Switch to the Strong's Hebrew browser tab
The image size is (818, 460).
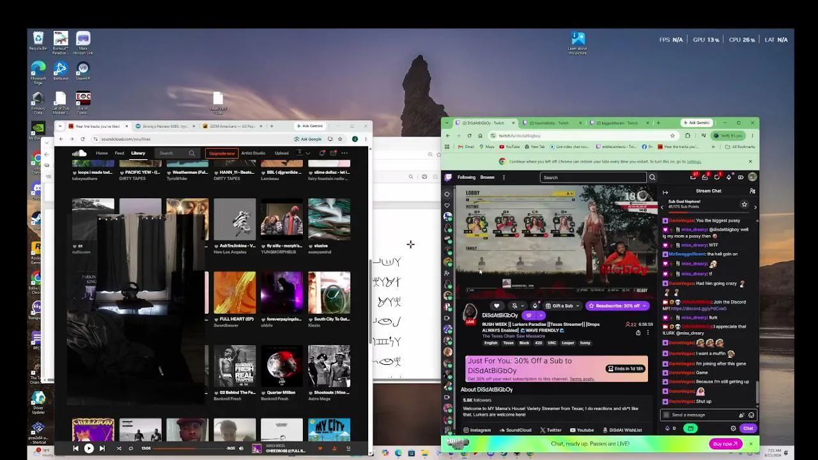[x=165, y=126]
